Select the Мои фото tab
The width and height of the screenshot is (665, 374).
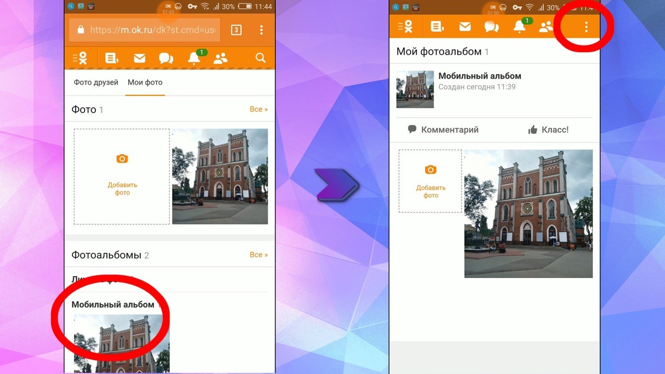pos(145,82)
